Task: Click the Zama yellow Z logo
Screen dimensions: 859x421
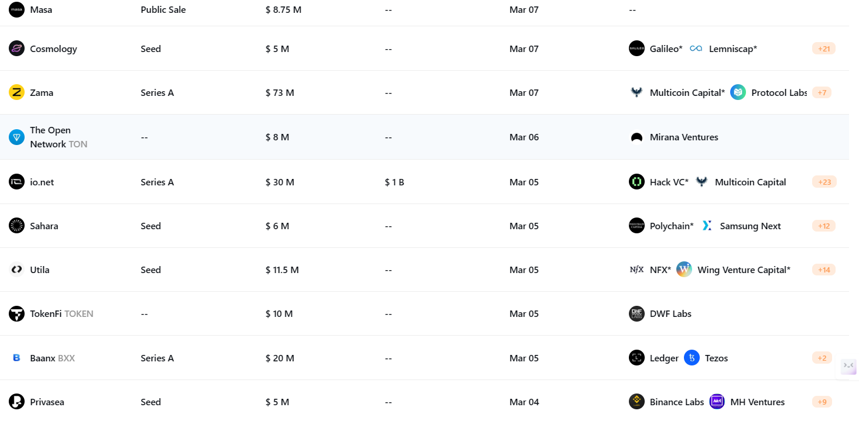Action: coord(16,92)
